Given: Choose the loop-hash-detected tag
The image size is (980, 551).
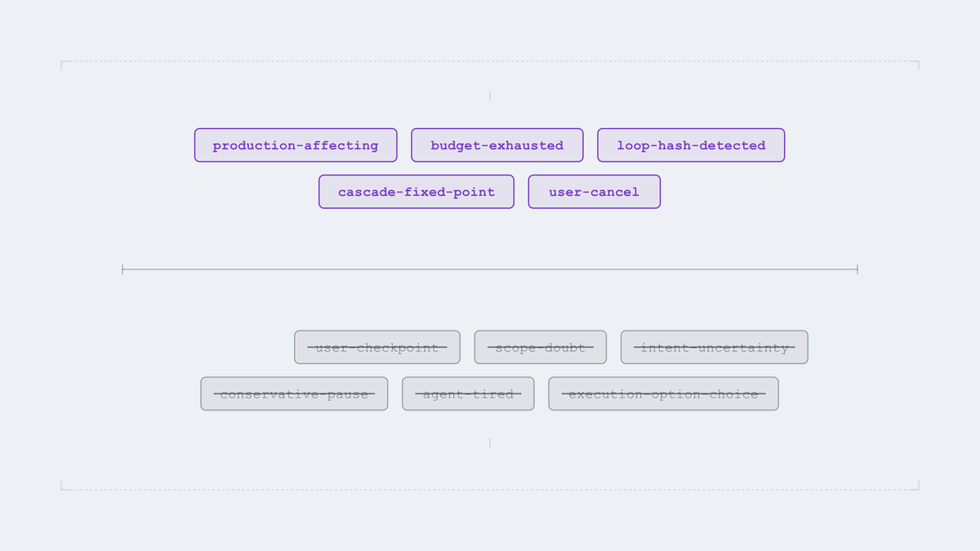Looking at the screenshot, I should tap(691, 145).
